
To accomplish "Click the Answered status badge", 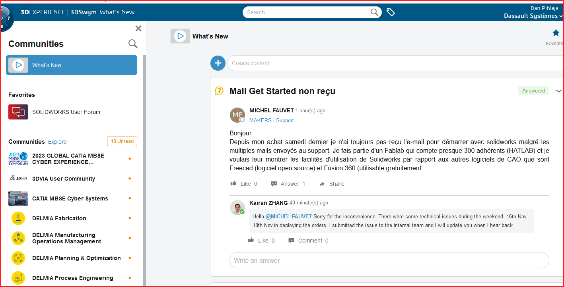I will (533, 91).
